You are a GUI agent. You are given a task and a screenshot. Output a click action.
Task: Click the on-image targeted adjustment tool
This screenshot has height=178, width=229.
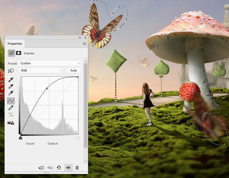click(11, 71)
